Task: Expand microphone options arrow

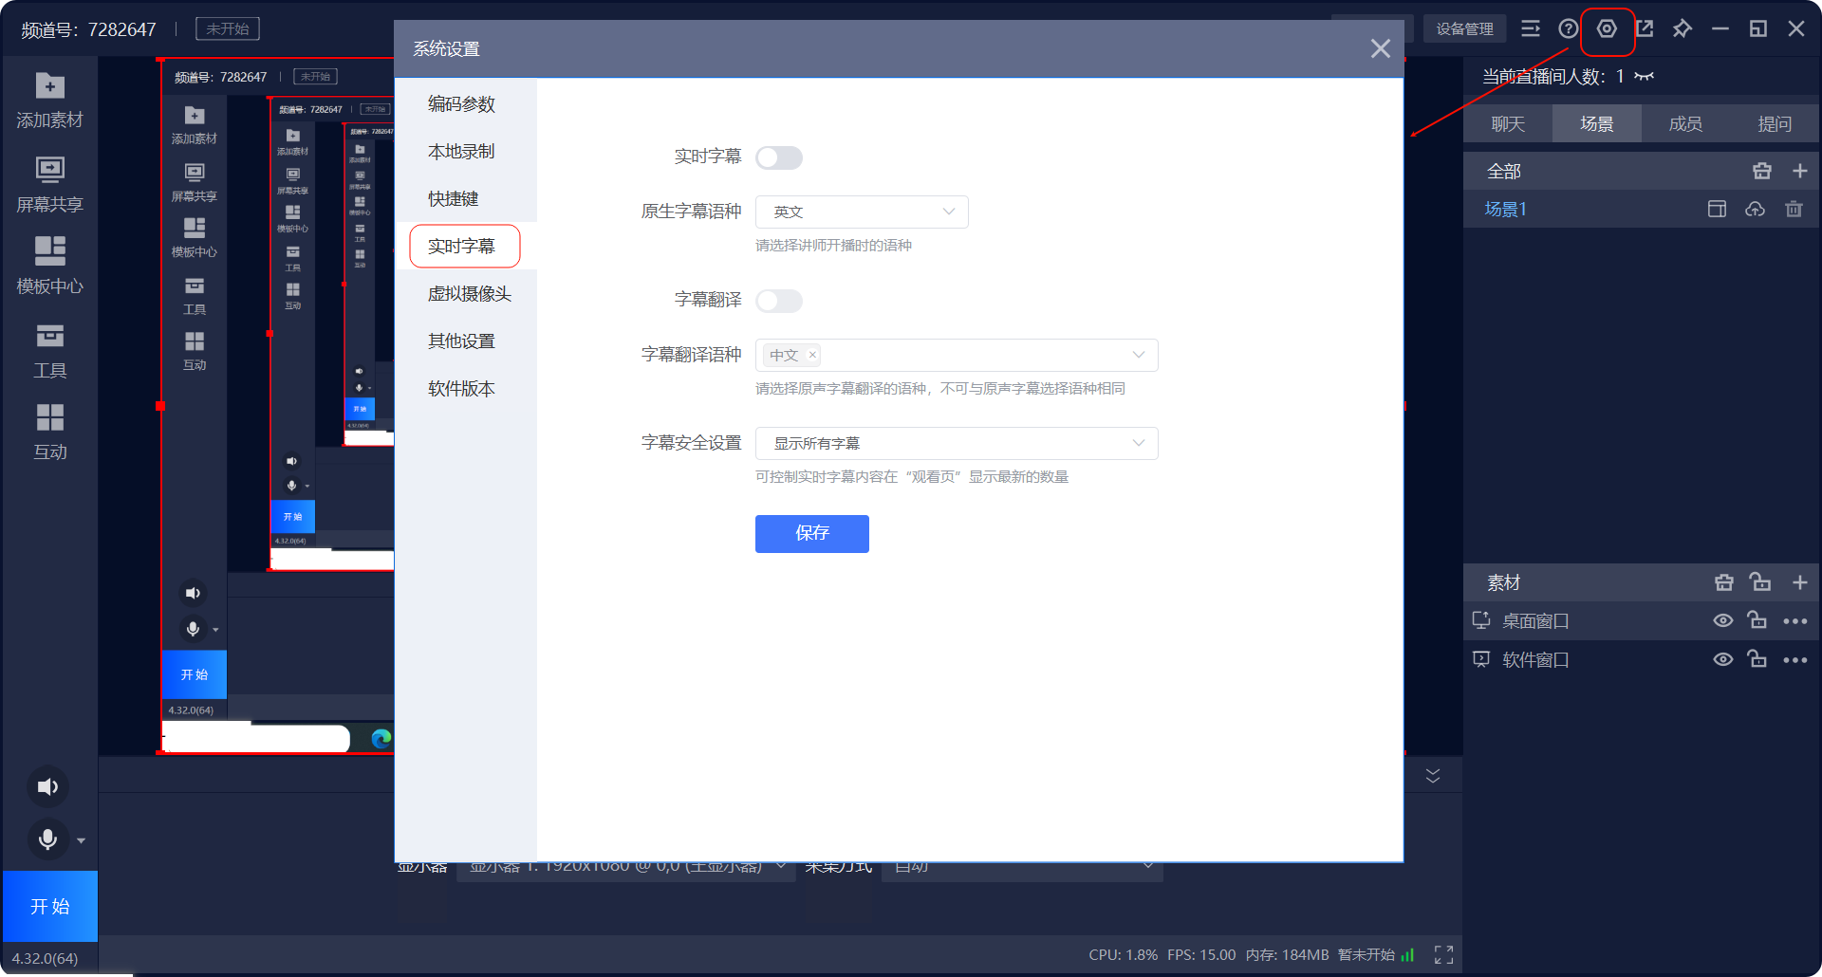Action: pyautogui.click(x=81, y=840)
